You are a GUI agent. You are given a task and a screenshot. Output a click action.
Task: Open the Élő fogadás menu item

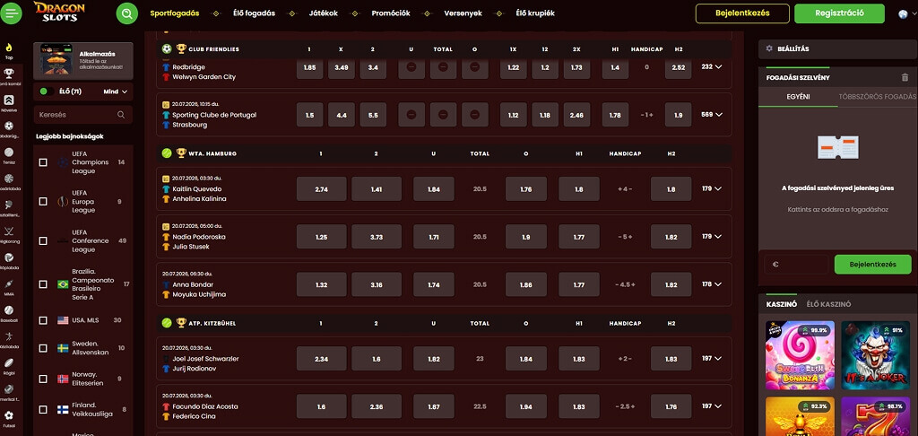point(254,13)
